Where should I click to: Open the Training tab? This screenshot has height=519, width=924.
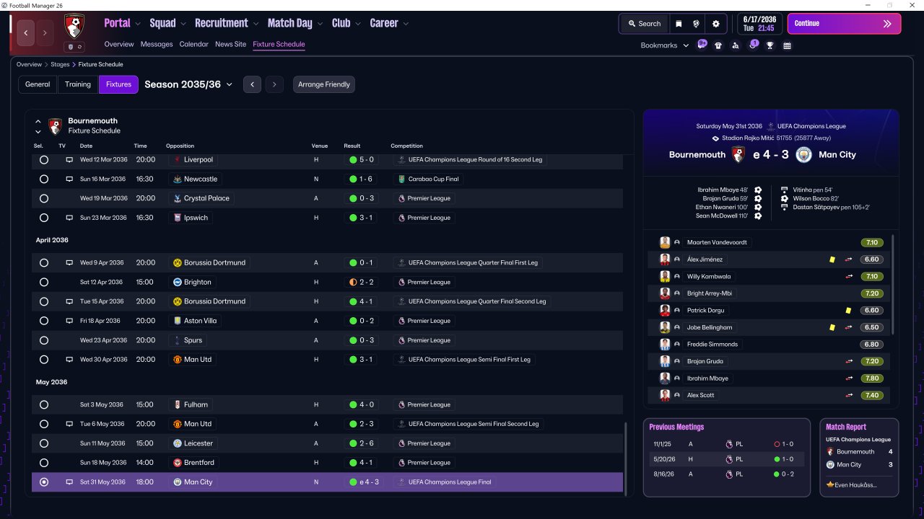78,84
